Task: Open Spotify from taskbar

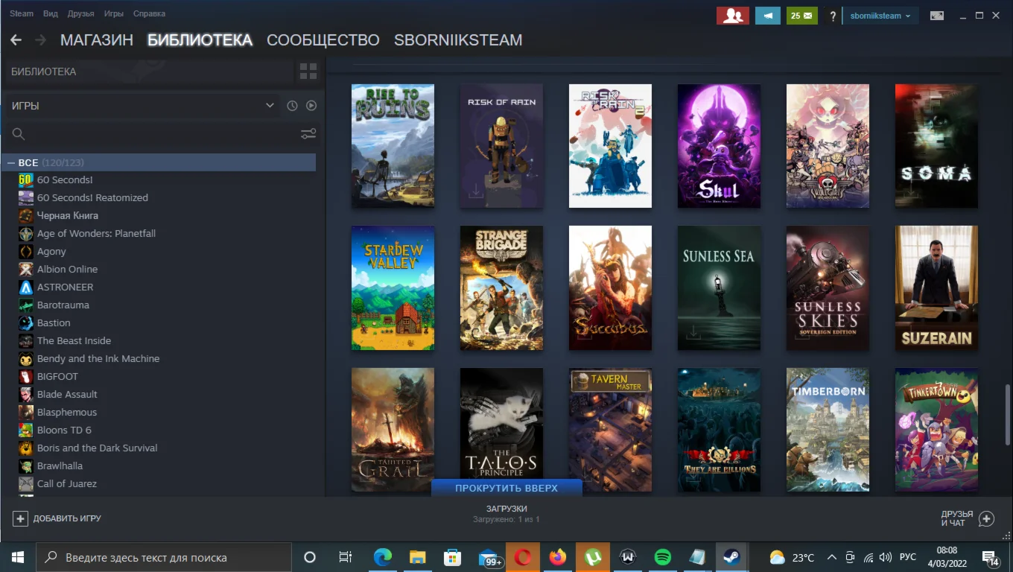Action: [662, 557]
